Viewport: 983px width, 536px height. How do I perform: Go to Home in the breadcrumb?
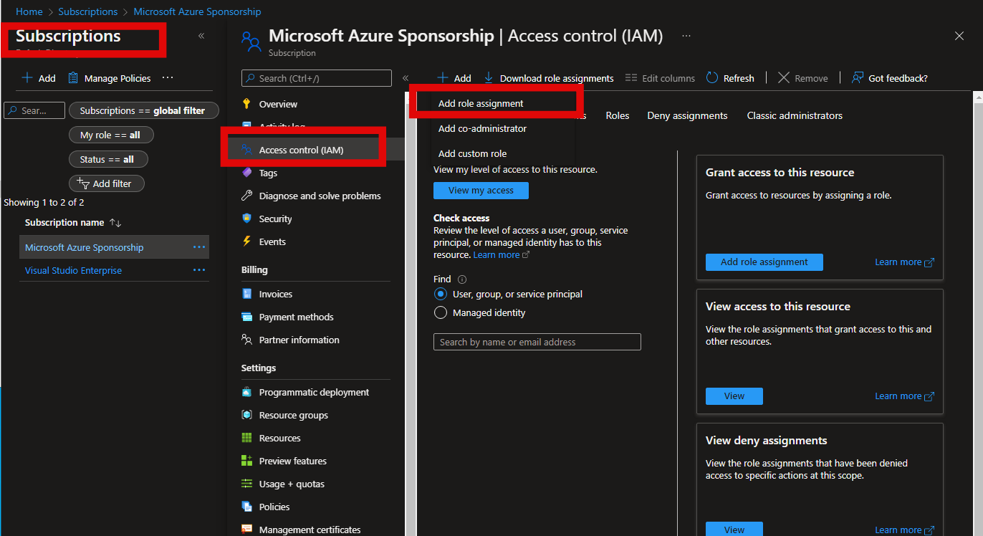29,11
